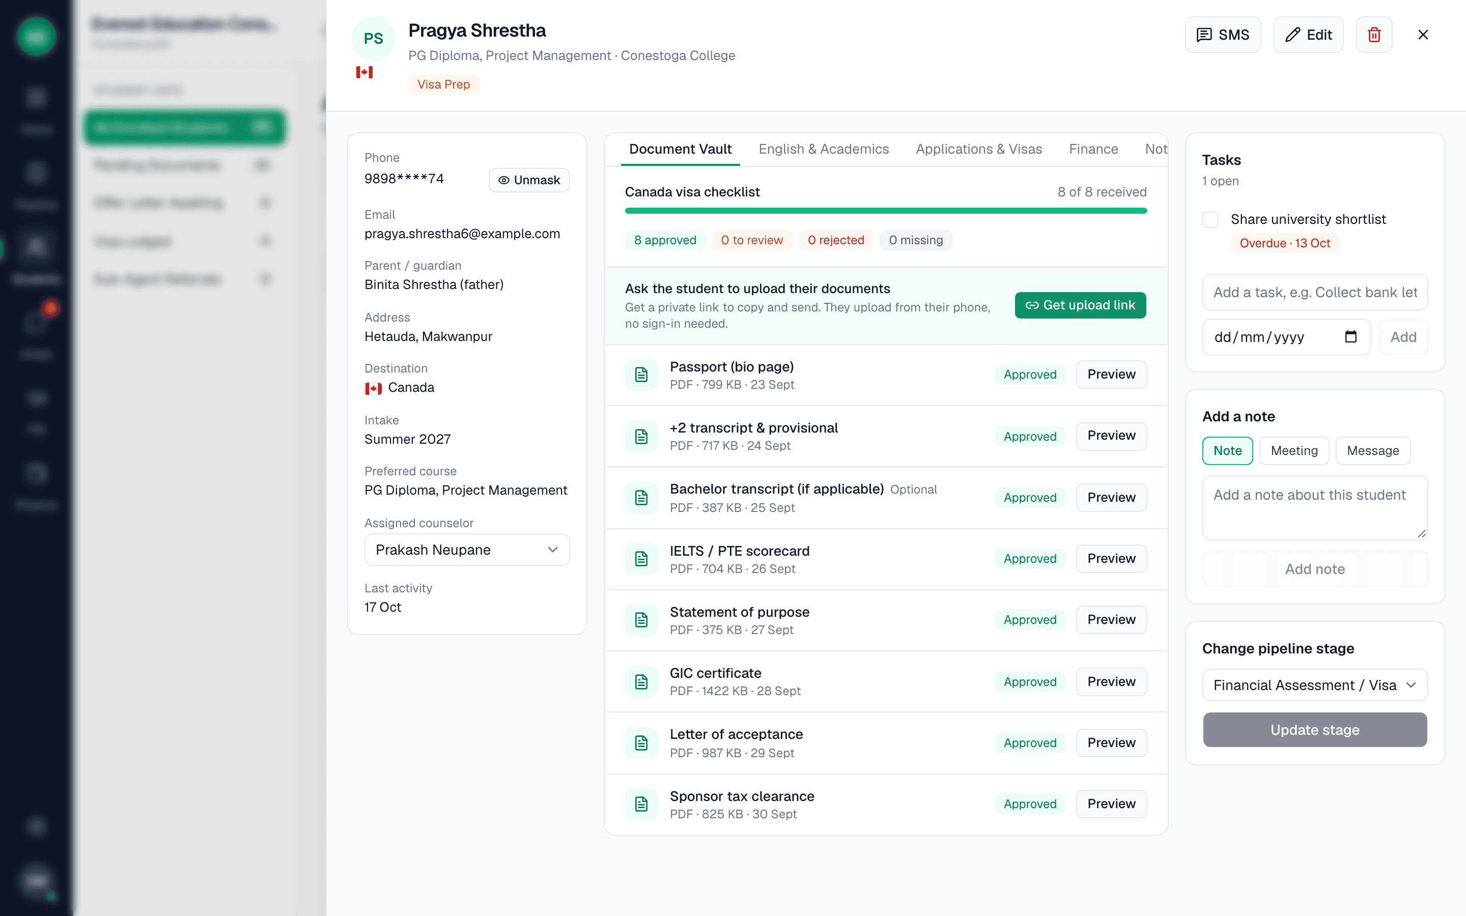Click the dd/mm/yyyy date field
Image resolution: width=1466 pixels, height=916 pixels.
[x=1286, y=337]
